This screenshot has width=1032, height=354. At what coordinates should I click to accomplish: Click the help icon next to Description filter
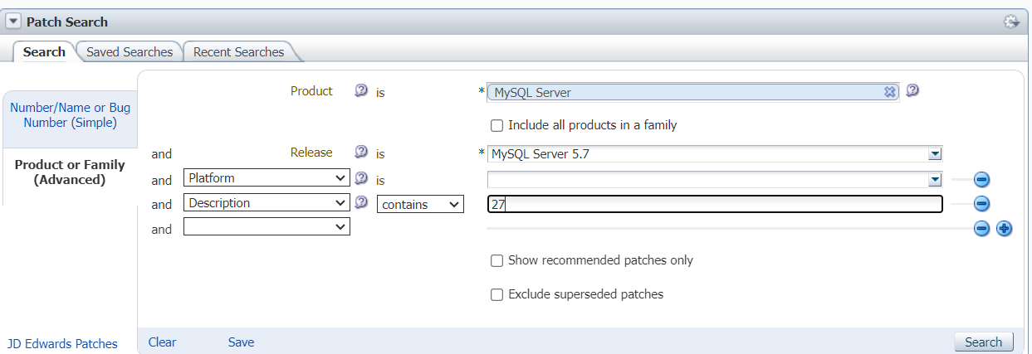click(361, 203)
